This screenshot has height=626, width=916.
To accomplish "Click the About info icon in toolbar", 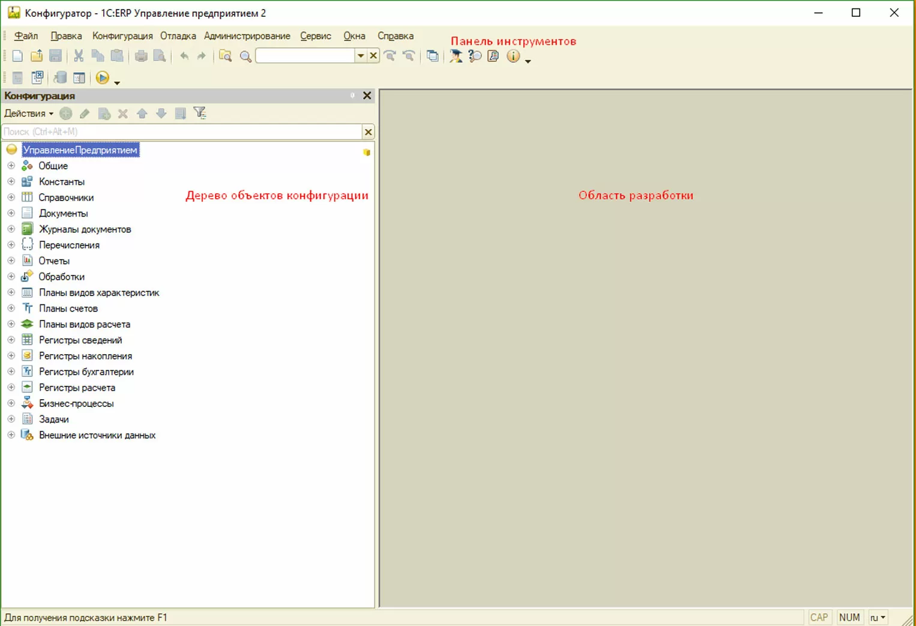I will point(513,56).
